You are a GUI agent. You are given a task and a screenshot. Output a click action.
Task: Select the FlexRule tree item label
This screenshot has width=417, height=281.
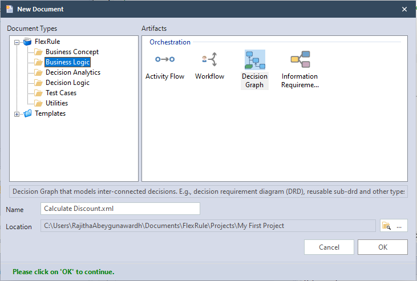coord(47,42)
